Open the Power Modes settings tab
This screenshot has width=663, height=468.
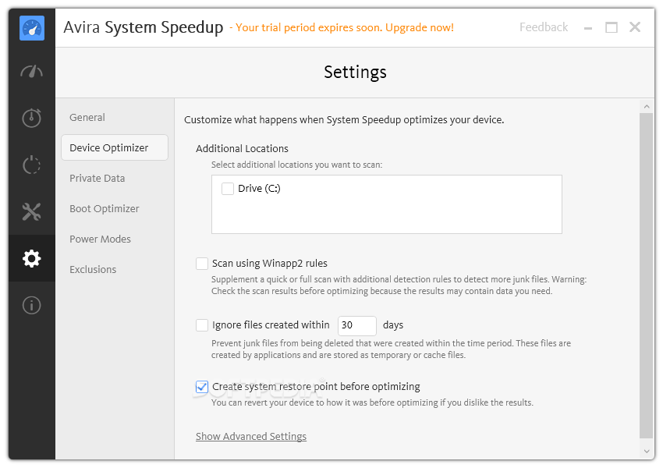coord(100,239)
